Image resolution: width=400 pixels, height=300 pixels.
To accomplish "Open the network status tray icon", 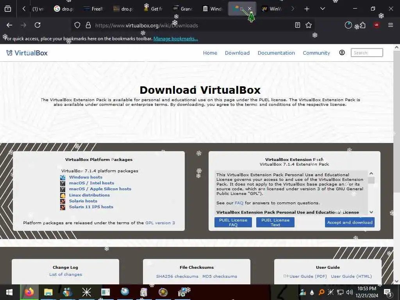I will point(340,292).
